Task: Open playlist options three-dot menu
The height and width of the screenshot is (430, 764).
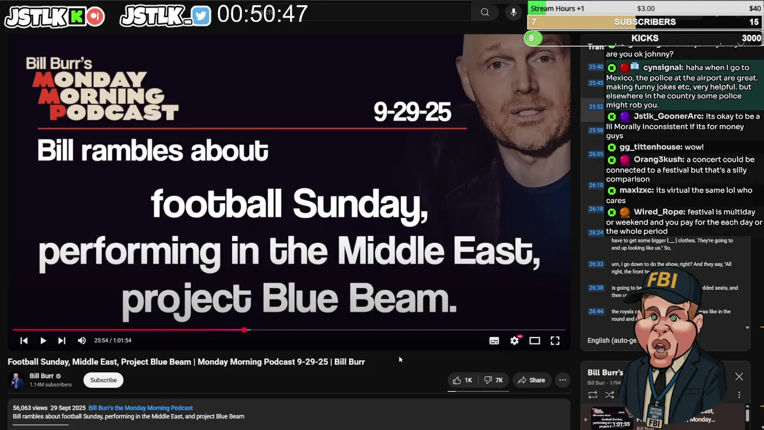Action: coord(739,395)
